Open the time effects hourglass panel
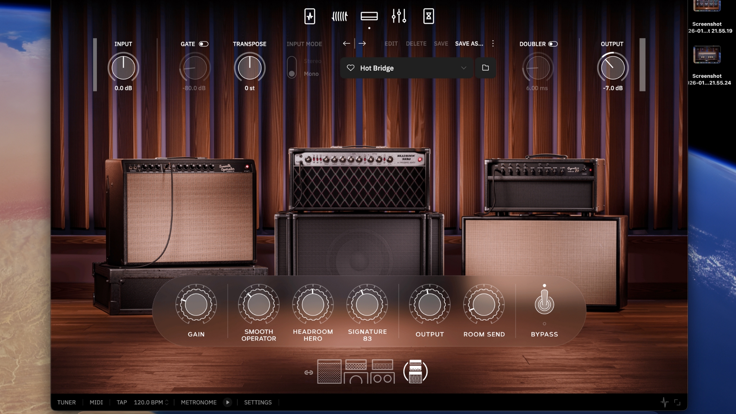736x414 pixels. (429, 16)
